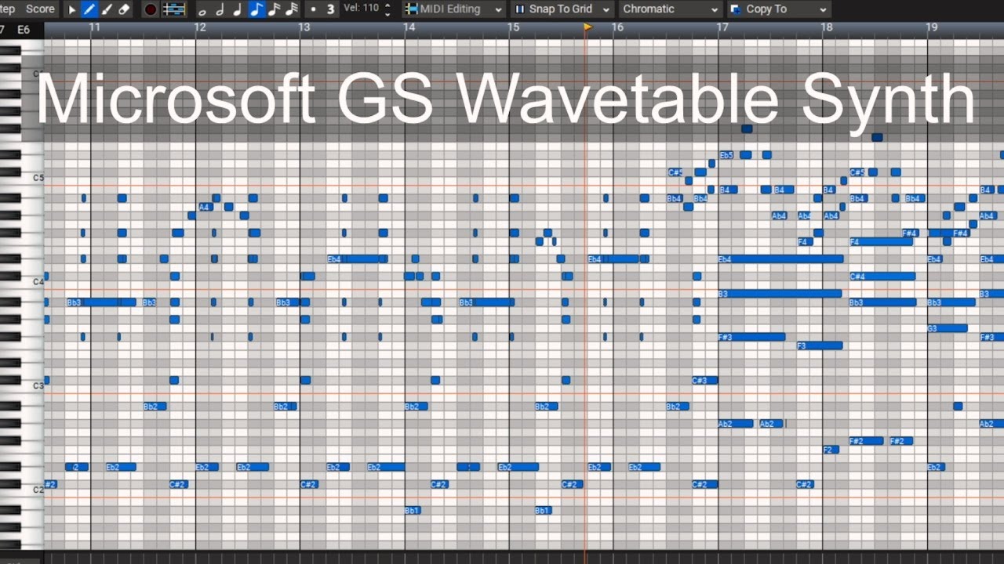Open the Snap To Grid dropdown

(562, 9)
